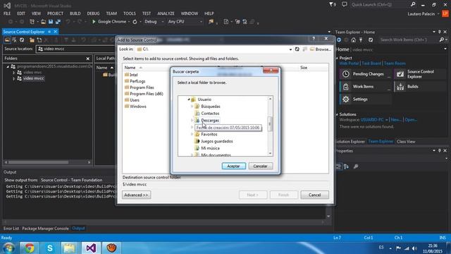Click the refresh icon beside Look in field
Viewport: 451px width, 254px height.
coord(297,49)
